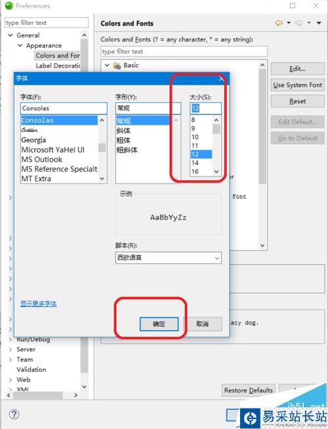This screenshot has height=429, width=328.
Task: Select 粗斜体 font style
Action: (x=127, y=150)
